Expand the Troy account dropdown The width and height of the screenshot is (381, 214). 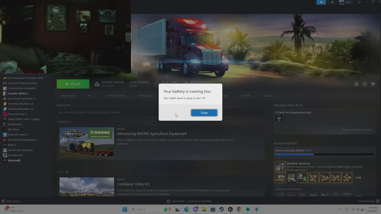(346, 2)
